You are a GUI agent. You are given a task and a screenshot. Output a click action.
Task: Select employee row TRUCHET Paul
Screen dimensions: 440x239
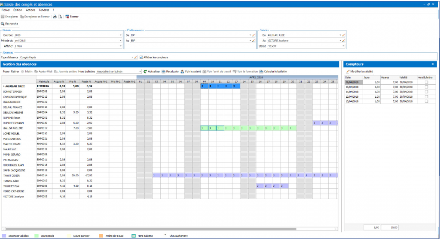tap(170, 186)
